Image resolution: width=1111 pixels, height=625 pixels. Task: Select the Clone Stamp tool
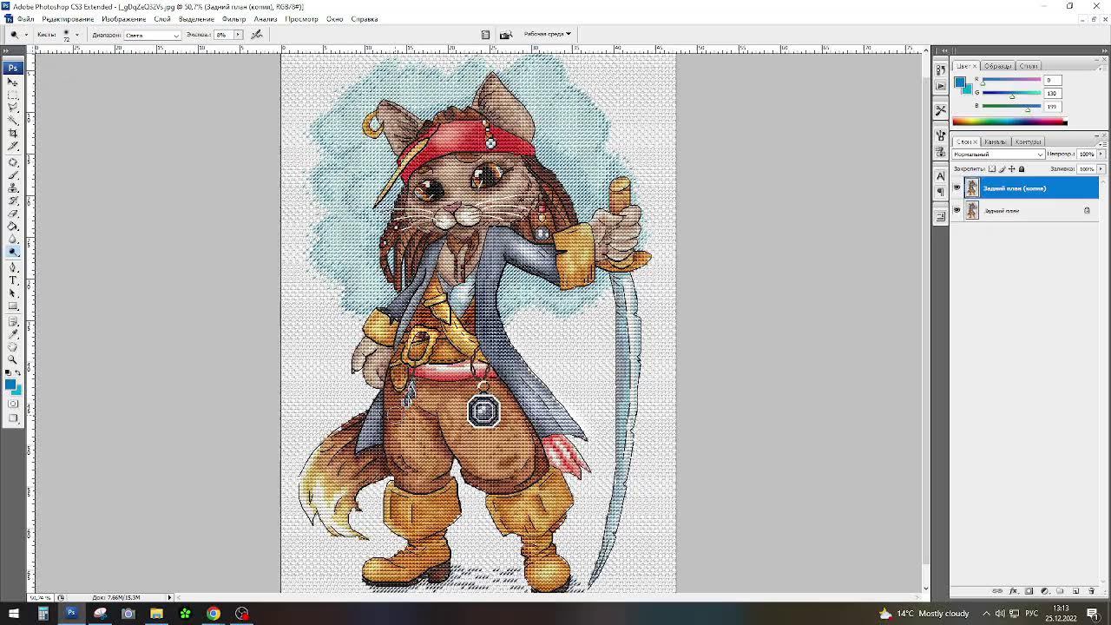coord(13,187)
